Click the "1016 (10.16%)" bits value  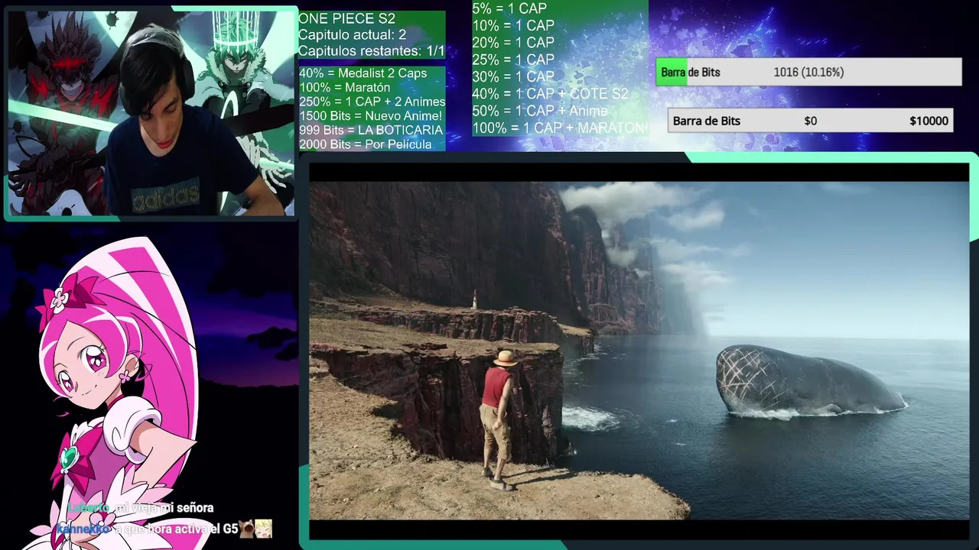click(808, 73)
